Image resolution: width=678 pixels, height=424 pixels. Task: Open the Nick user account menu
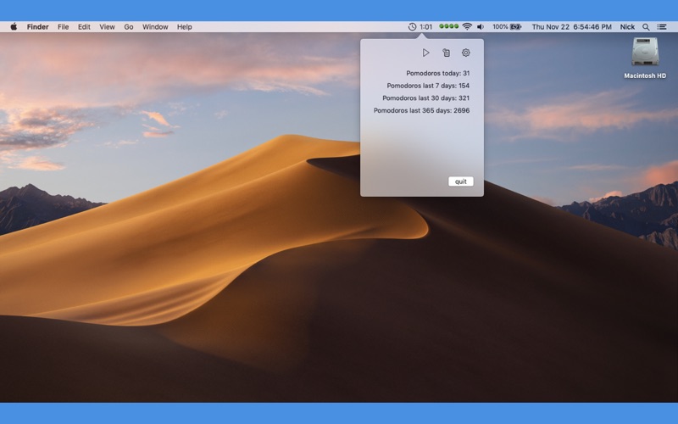pos(627,27)
